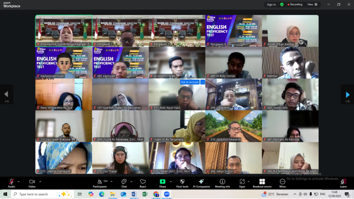Open the Chat panel
Viewport: 354px width, 199px height.
click(x=124, y=183)
